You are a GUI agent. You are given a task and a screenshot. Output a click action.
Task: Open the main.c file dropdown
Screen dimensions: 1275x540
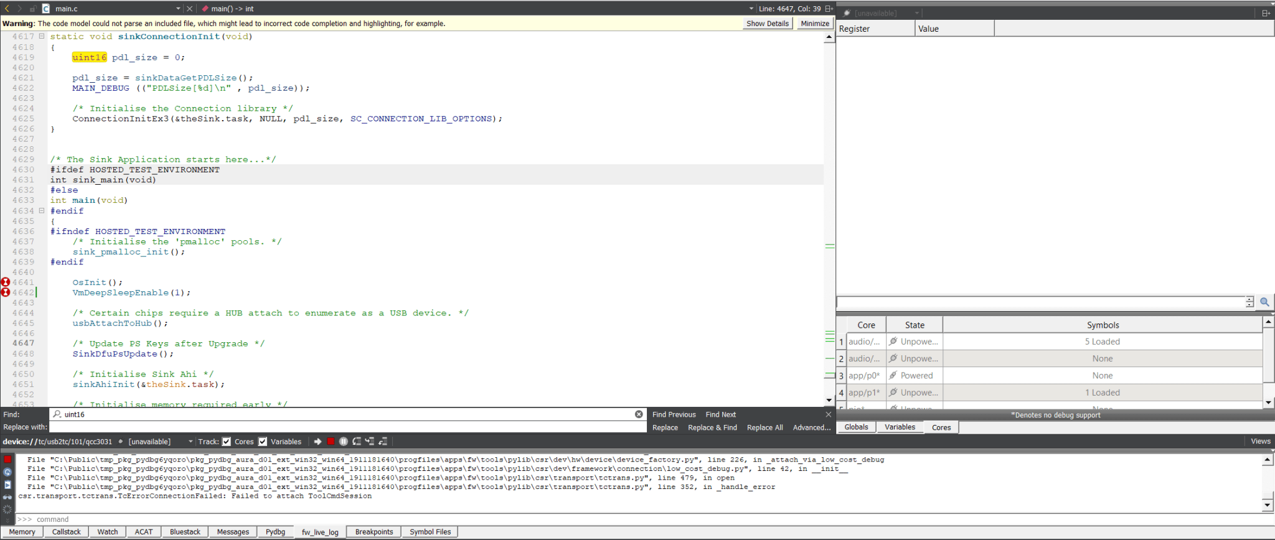point(178,9)
